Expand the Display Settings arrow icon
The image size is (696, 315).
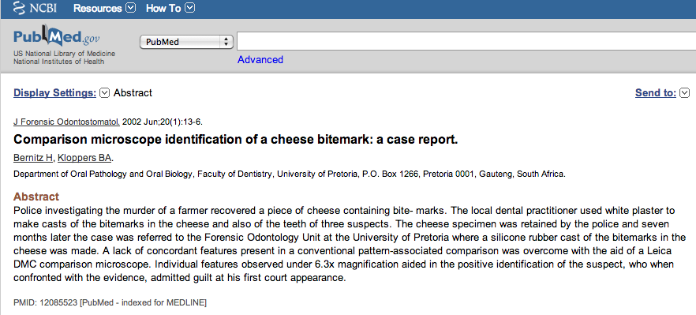[104, 93]
